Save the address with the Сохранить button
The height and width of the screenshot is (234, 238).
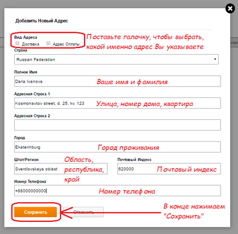(x=36, y=212)
